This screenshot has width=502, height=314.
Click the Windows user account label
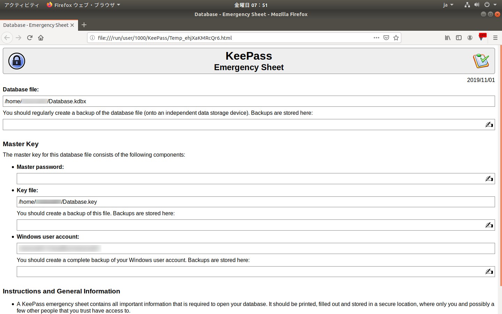pyautogui.click(x=48, y=237)
